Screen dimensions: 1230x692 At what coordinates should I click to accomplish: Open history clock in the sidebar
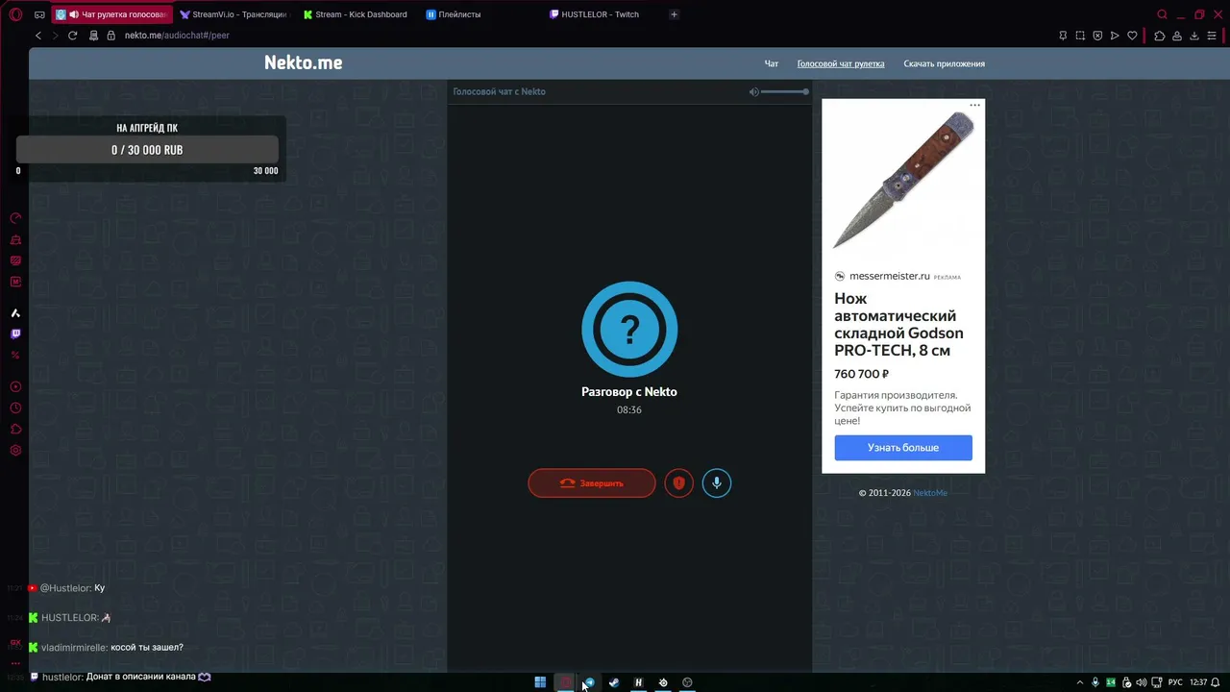click(15, 408)
